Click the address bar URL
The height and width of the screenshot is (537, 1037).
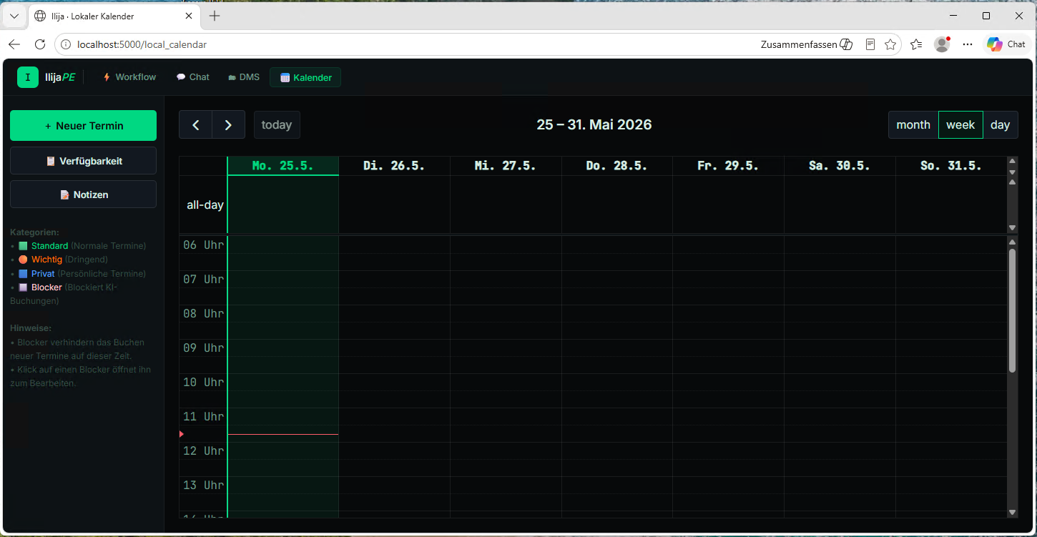point(142,44)
